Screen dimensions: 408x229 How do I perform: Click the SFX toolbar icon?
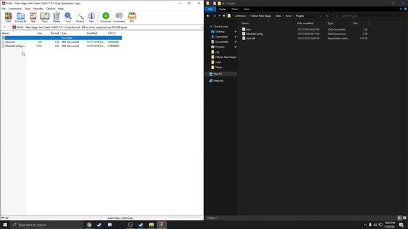(132, 17)
